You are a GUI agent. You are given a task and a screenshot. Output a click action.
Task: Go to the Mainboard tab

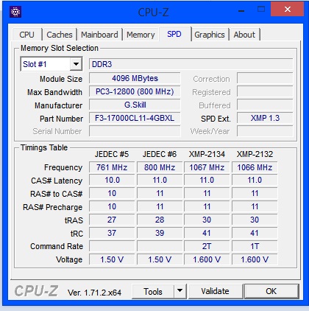pyautogui.click(x=99, y=35)
